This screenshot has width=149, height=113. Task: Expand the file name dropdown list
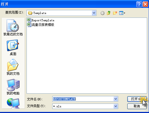116,99
